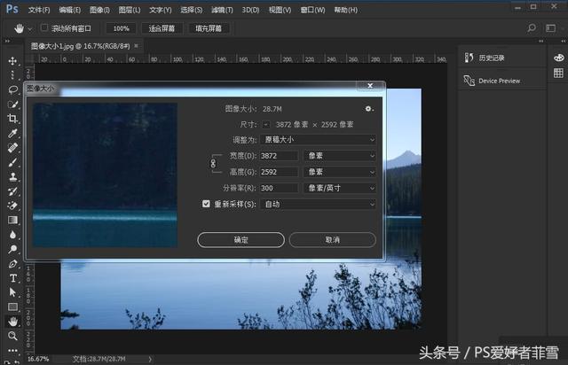568x365 pixels.
Task: Open the 视图(V) menu
Action: 280,10
